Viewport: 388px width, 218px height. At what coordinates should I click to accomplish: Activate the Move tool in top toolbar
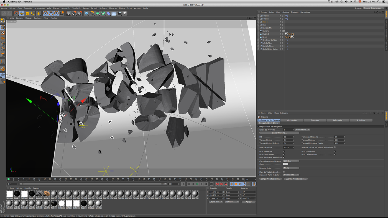point(22,13)
